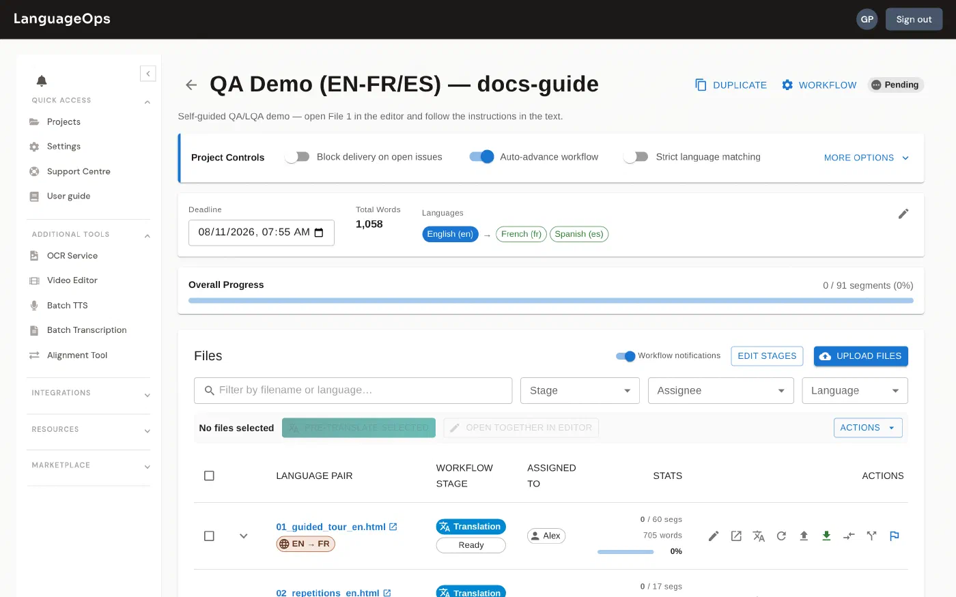Expand MORE OPTIONS in Project Controls

point(867,158)
